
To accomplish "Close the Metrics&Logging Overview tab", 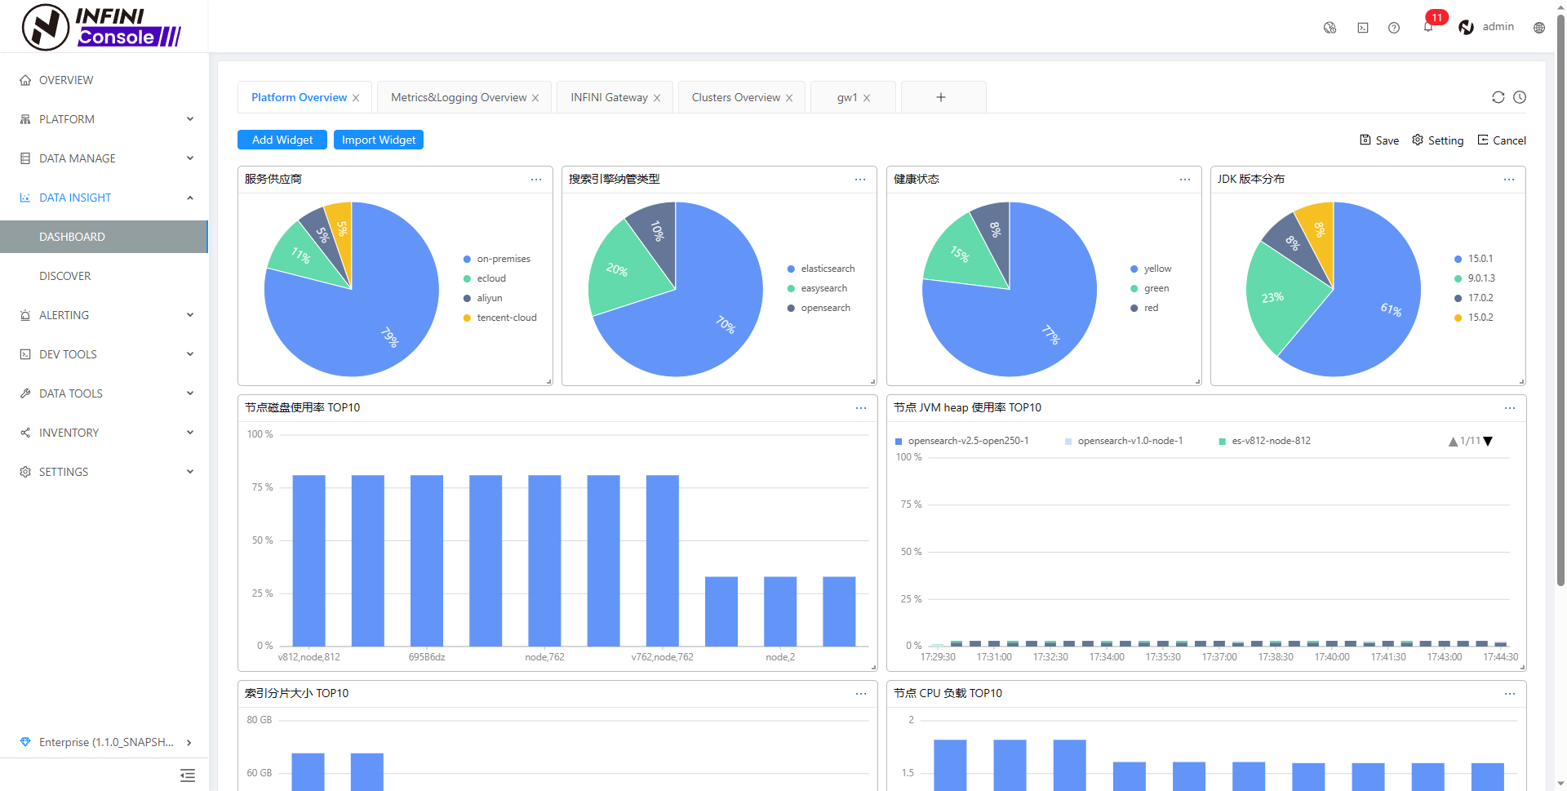I will pos(535,98).
